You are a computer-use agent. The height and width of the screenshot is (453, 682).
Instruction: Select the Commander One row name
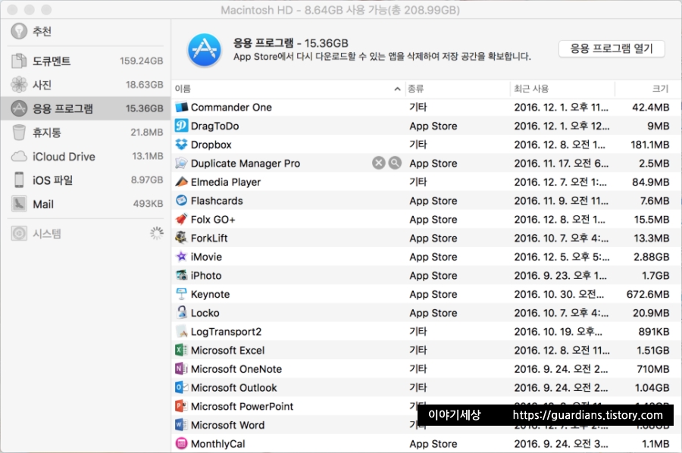(x=231, y=107)
